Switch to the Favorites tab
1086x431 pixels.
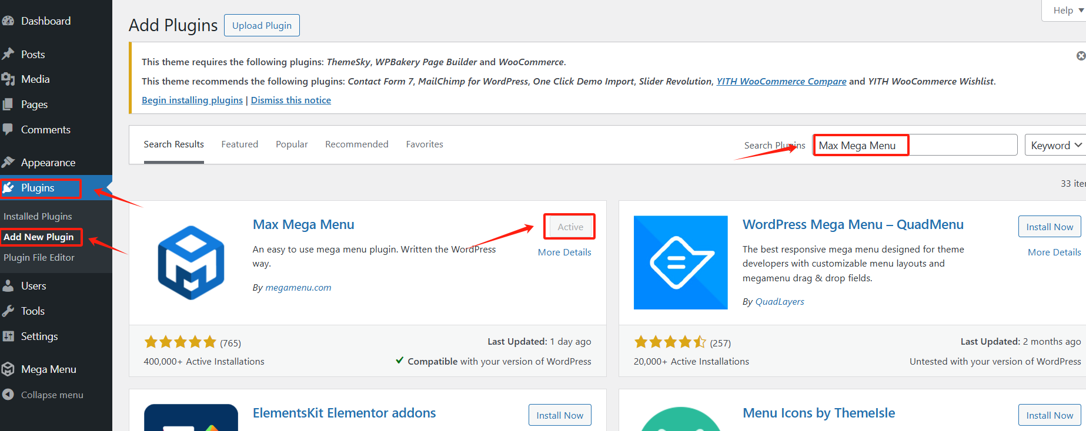click(x=425, y=144)
